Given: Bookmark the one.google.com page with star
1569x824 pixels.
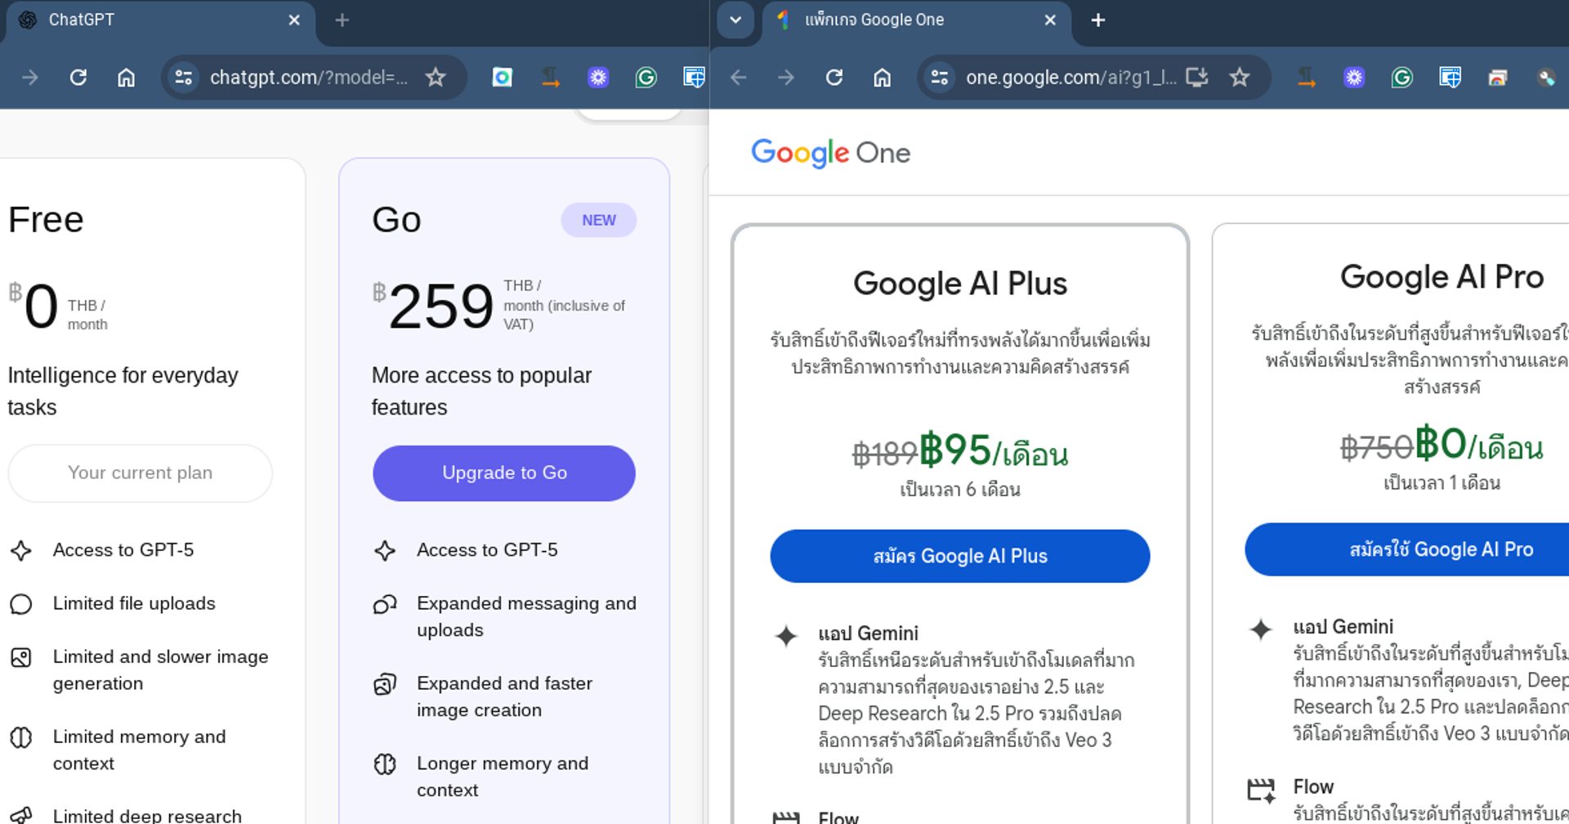Looking at the screenshot, I should 1240,78.
